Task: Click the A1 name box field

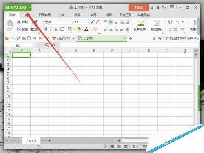Action: [18, 45]
